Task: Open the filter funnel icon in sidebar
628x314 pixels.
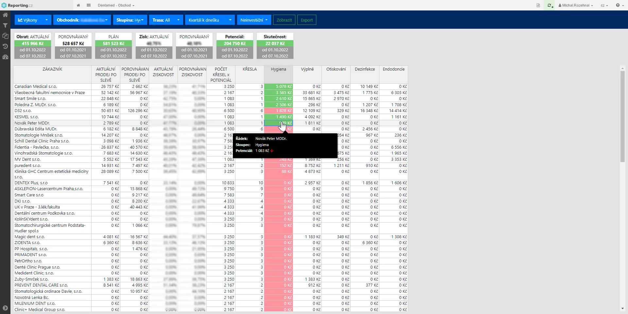Action: (5, 25)
